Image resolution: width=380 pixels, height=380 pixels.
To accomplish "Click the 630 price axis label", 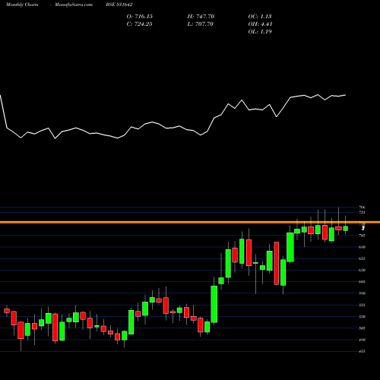I will point(363,271).
